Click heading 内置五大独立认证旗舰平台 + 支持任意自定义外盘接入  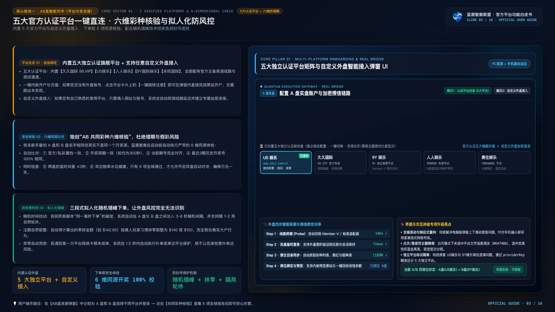click(120, 63)
